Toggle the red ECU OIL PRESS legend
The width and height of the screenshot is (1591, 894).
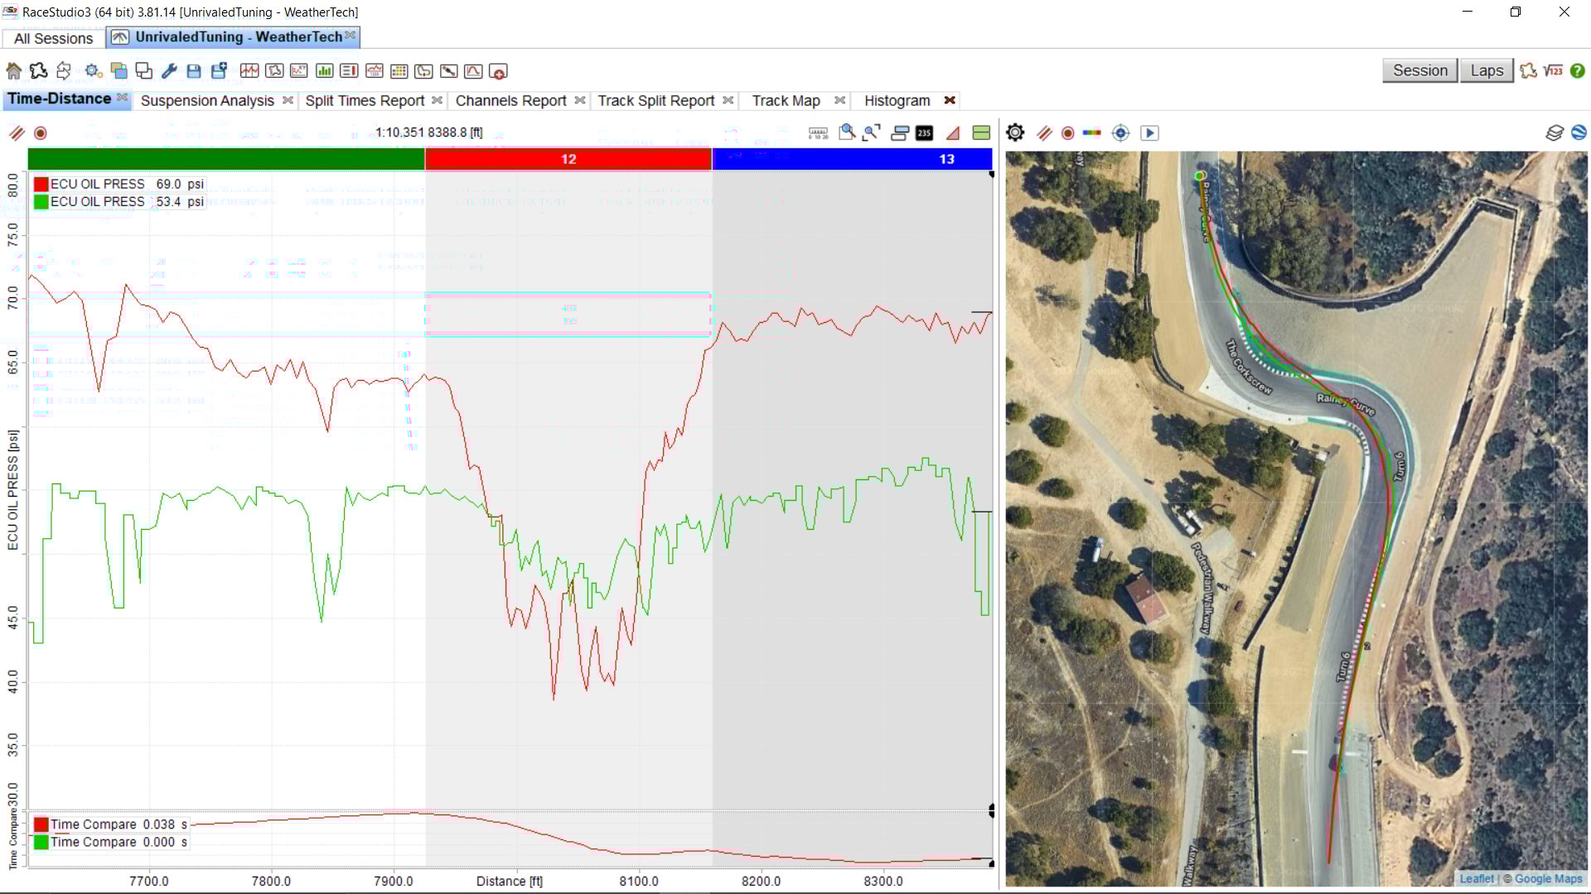point(41,184)
